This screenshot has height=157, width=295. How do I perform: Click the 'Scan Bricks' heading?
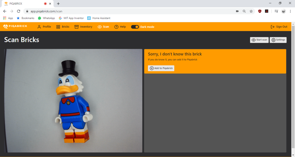(22, 40)
